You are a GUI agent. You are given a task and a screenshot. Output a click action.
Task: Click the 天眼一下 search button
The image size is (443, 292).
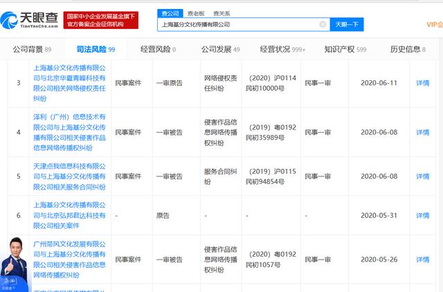pyautogui.click(x=347, y=25)
